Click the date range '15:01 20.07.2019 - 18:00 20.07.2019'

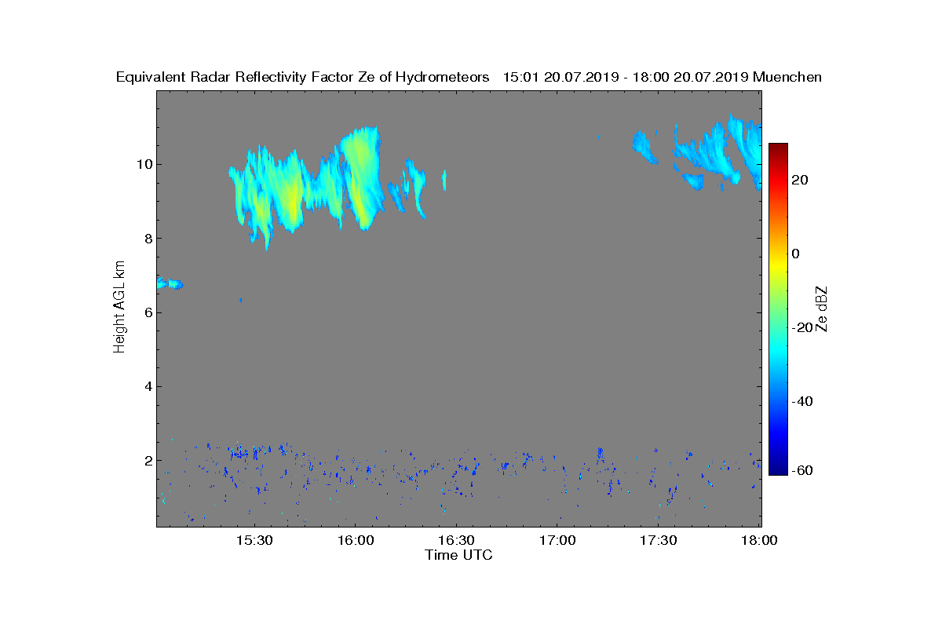pos(626,77)
